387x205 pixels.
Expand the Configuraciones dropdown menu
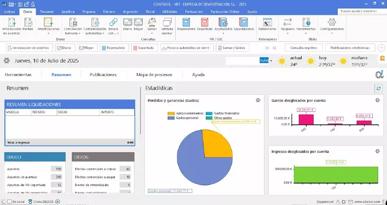[x=332, y=33]
